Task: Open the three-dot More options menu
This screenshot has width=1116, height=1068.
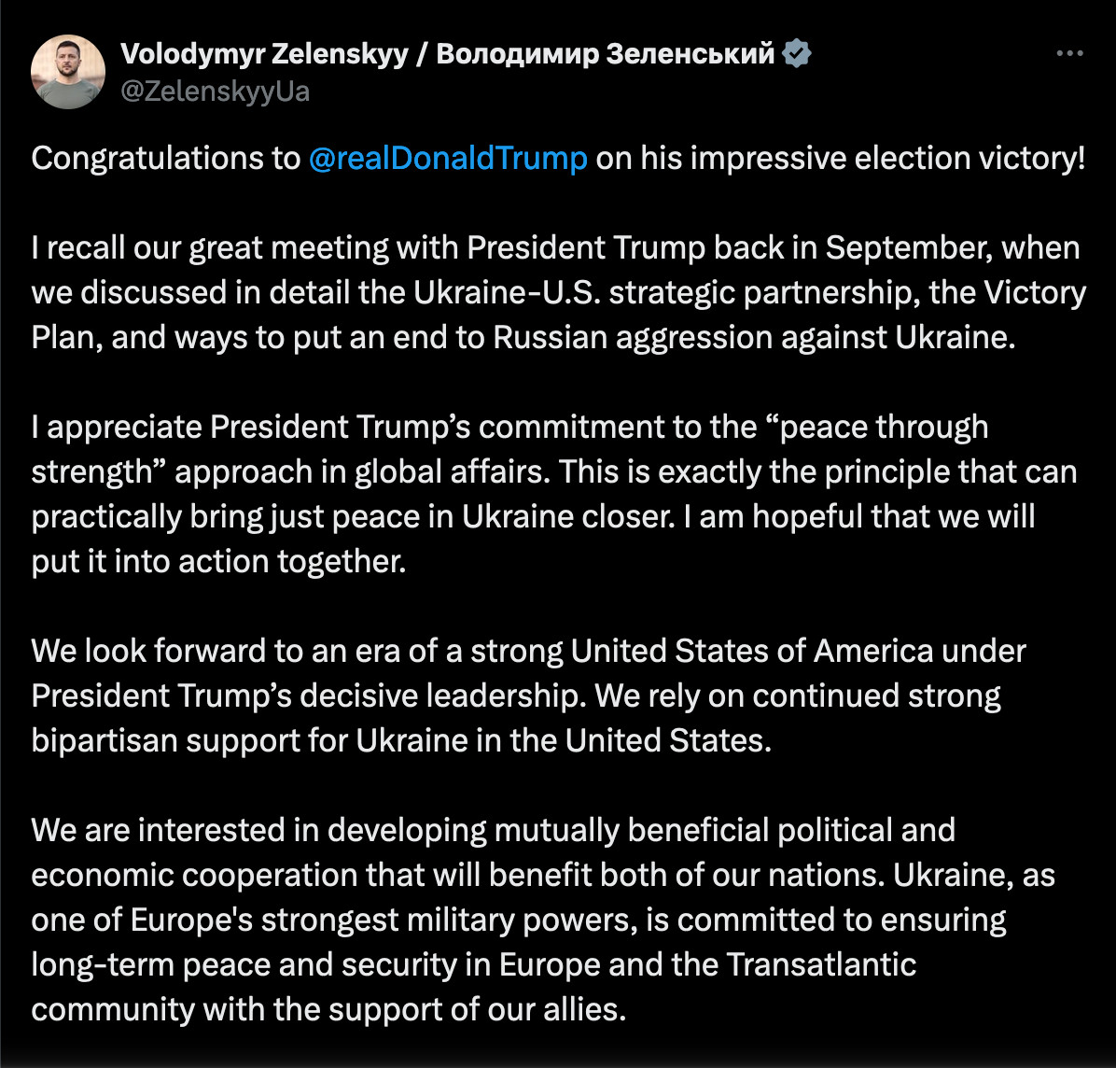Action: [1069, 53]
